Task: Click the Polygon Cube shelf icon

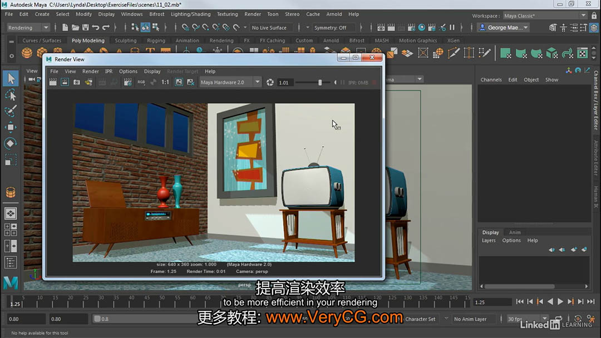Action: pos(42,52)
